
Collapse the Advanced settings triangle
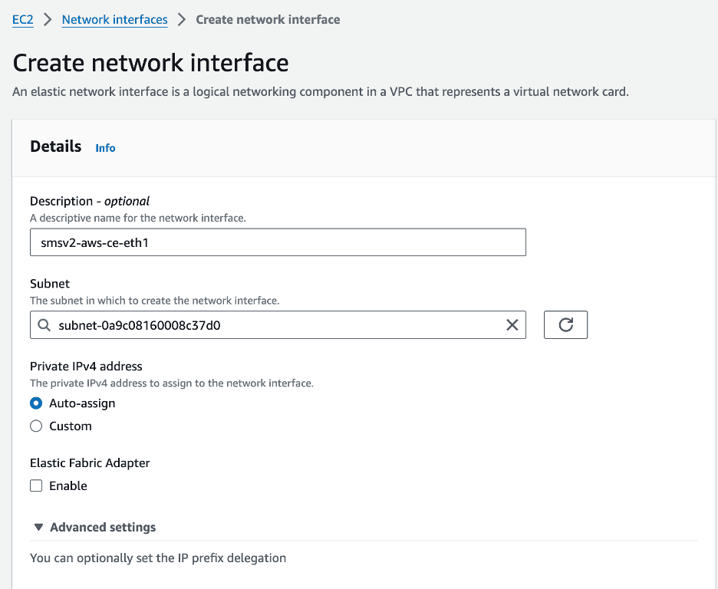pyautogui.click(x=38, y=528)
